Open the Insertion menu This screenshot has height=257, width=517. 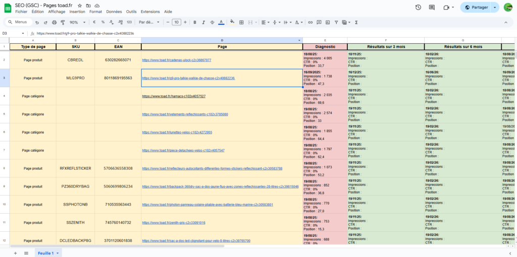coord(77,11)
